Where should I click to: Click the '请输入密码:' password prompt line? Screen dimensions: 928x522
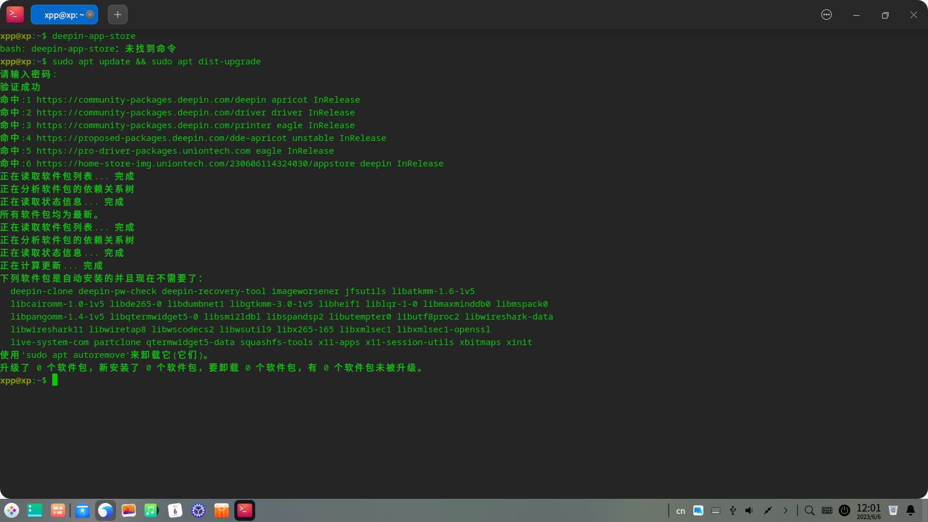point(28,74)
